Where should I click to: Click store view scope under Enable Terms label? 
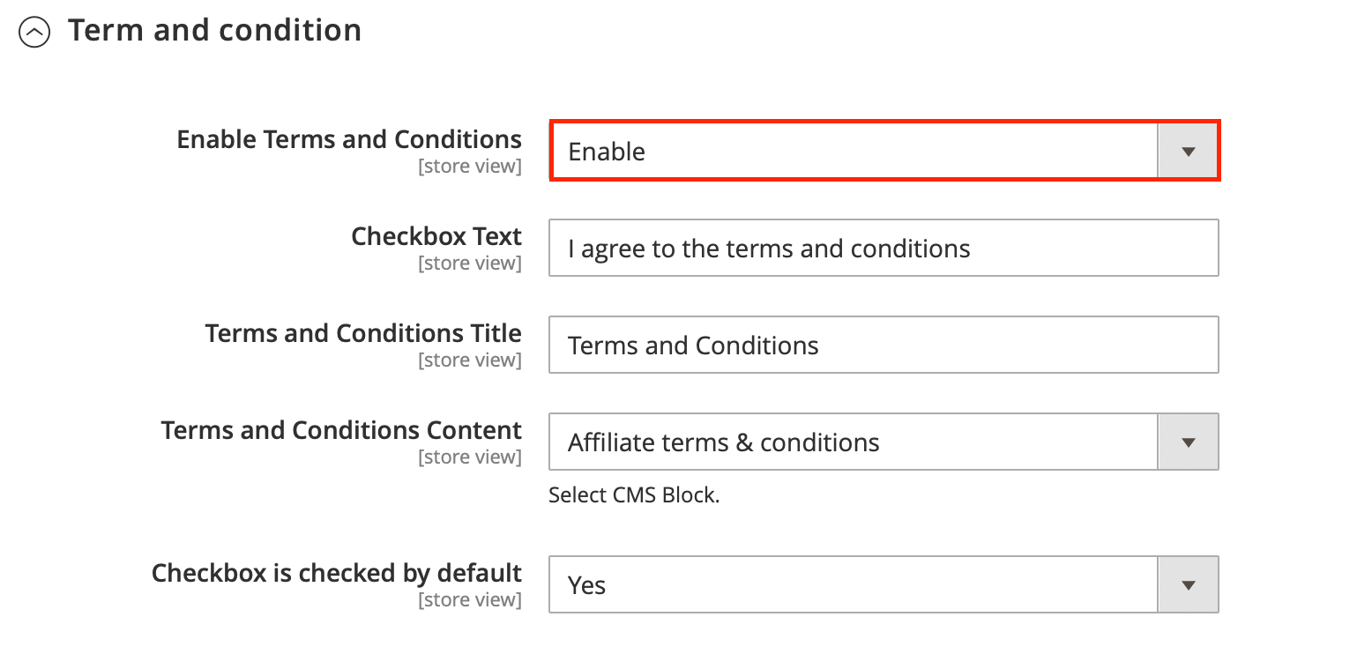coord(469,167)
